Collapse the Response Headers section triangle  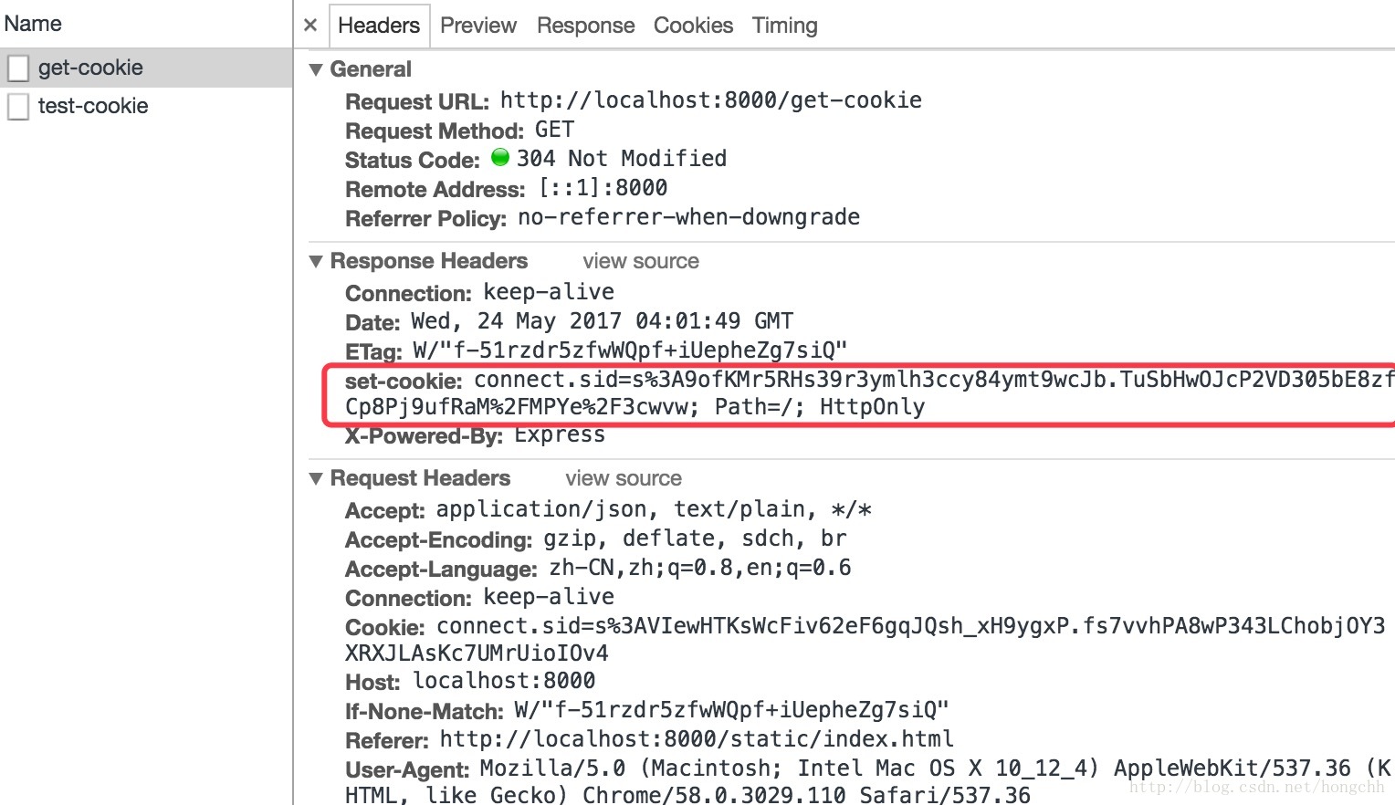[x=316, y=261]
